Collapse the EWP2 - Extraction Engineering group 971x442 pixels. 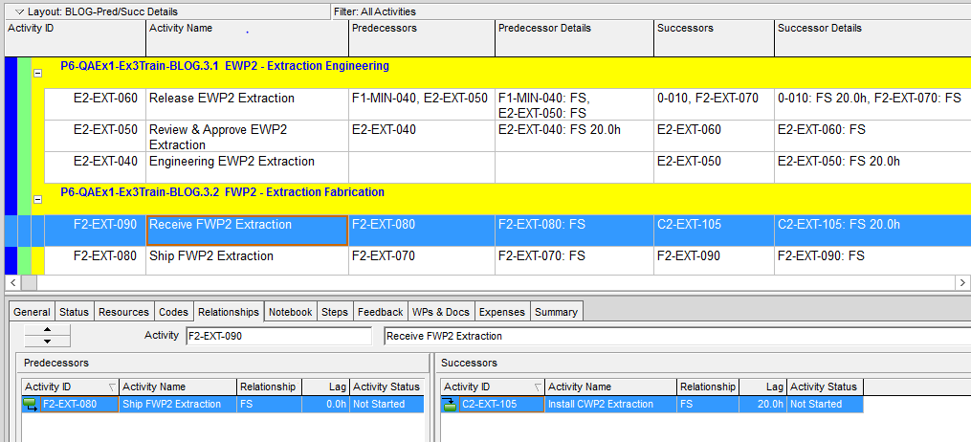(37, 73)
